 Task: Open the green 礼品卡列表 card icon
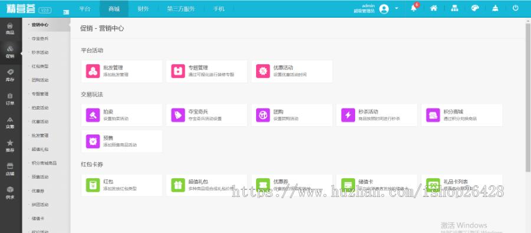coord(433,185)
